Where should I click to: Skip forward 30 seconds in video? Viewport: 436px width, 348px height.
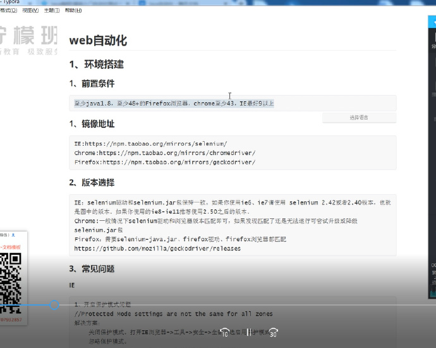[274, 332]
